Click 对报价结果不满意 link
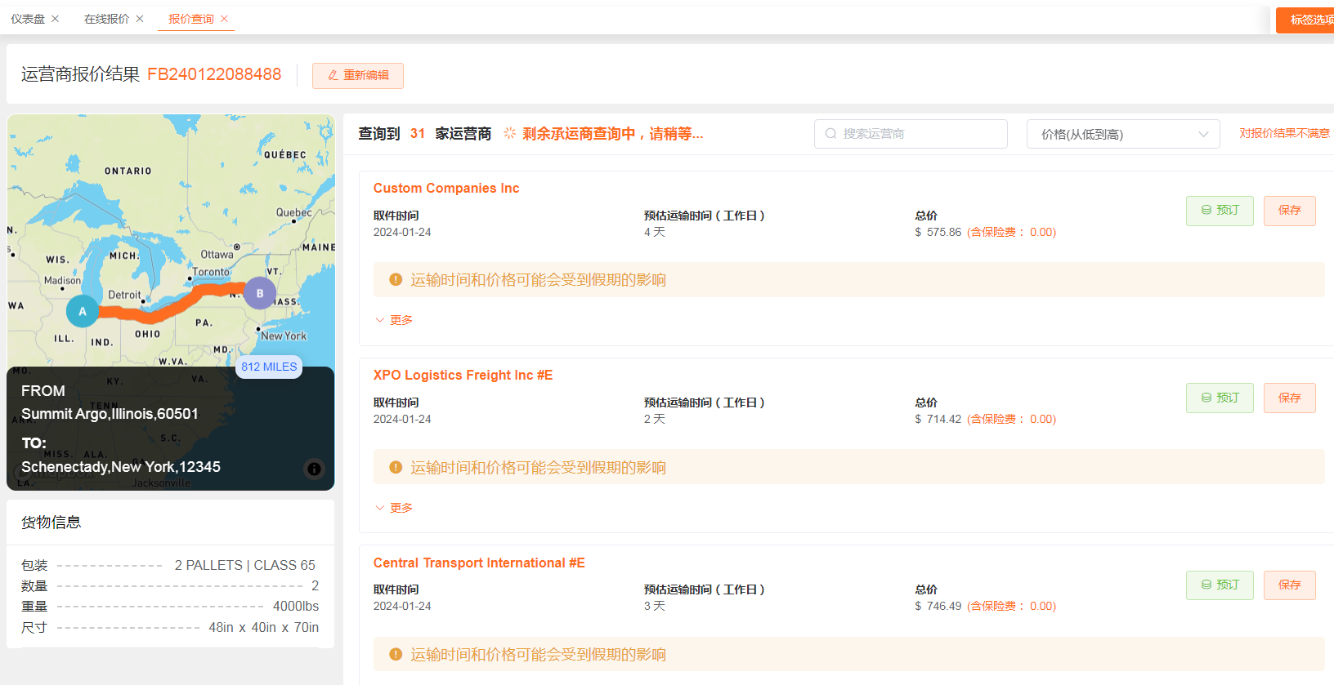The width and height of the screenshot is (1334, 685). click(1284, 133)
